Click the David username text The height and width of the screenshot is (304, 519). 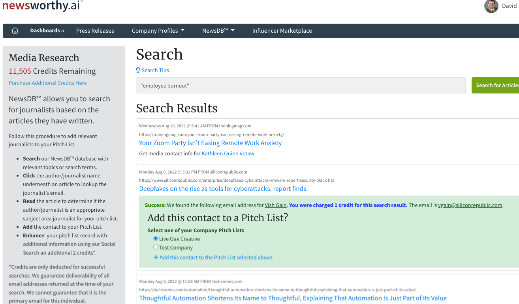point(510,6)
